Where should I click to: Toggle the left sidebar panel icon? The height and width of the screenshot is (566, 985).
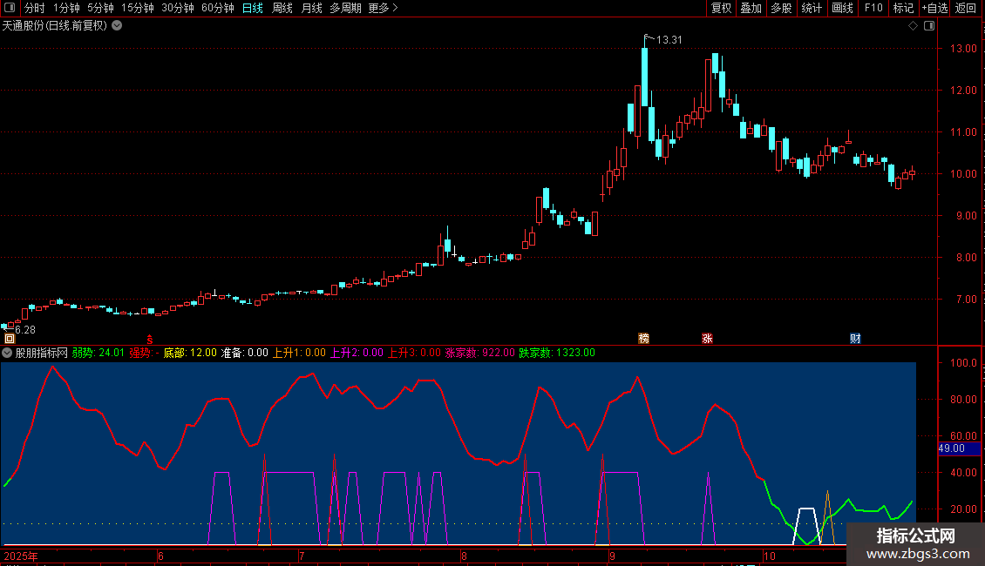[x=9, y=9]
